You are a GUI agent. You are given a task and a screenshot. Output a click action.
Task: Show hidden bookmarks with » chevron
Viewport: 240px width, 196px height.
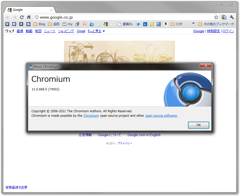193,23
